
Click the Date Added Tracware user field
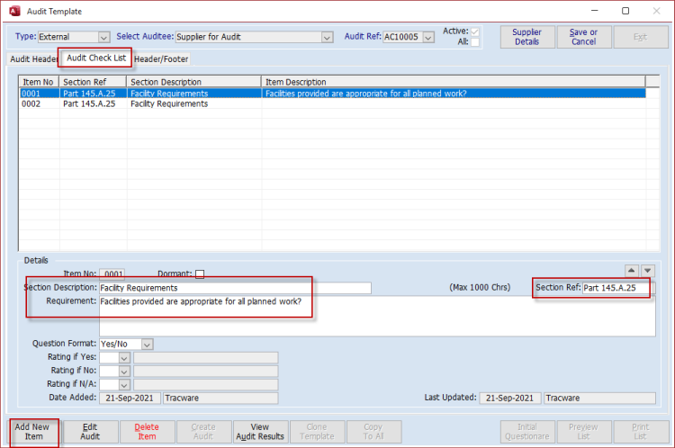click(220, 399)
